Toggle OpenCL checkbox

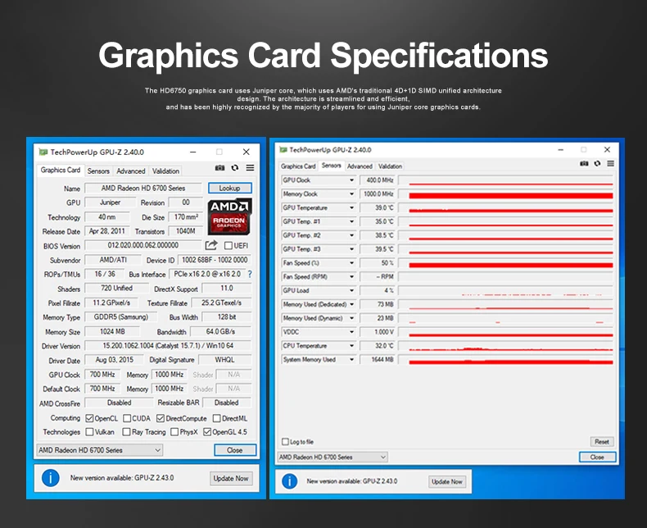(x=89, y=418)
